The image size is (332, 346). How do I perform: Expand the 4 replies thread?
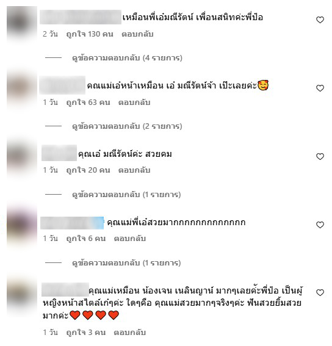click(x=127, y=58)
